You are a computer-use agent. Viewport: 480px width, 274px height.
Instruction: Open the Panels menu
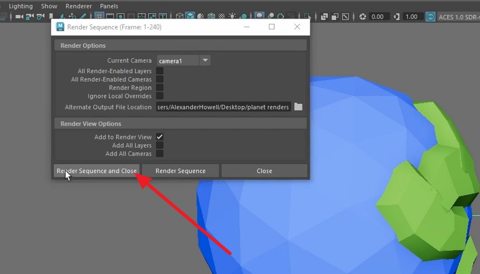109,6
